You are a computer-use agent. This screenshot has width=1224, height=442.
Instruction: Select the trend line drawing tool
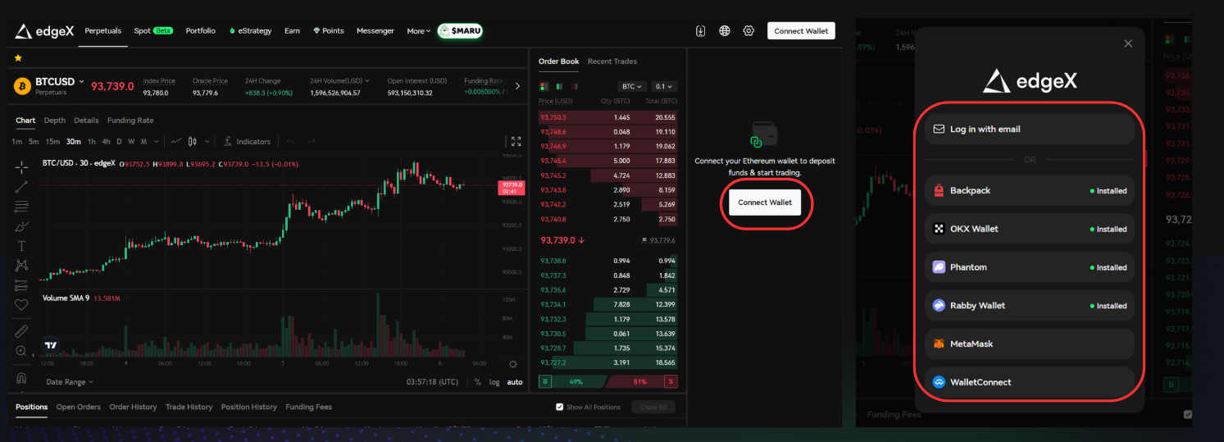coord(21,187)
